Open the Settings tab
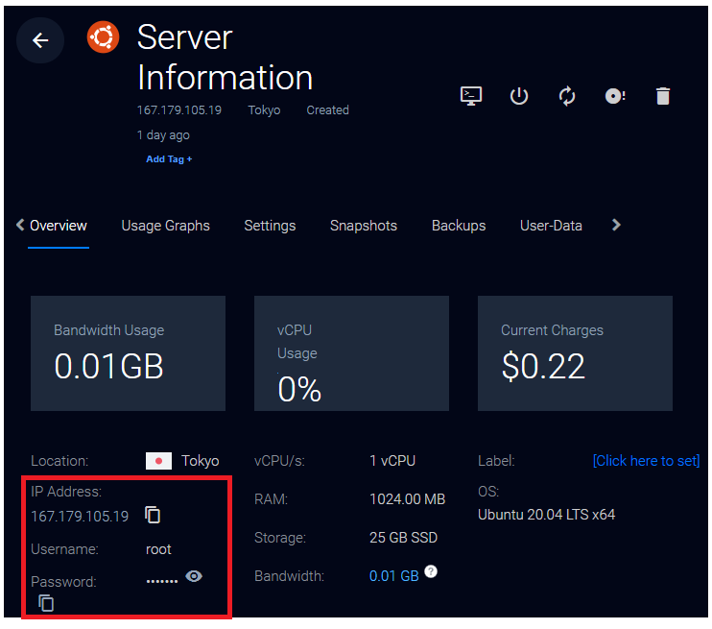The height and width of the screenshot is (629, 712). (270, 226)
